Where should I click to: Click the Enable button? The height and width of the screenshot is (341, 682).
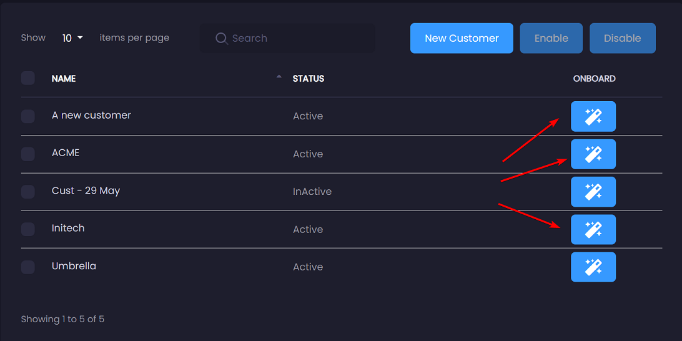click(551, 38)
